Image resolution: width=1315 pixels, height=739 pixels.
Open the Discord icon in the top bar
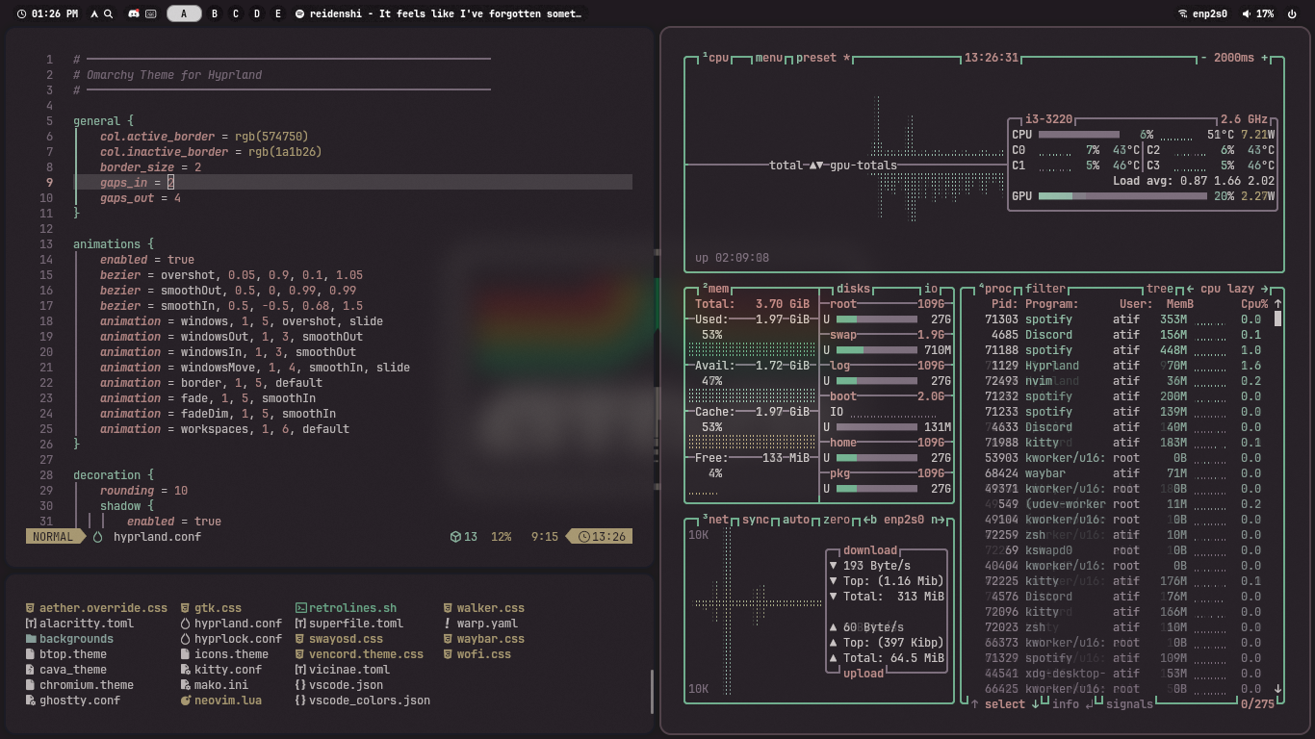coord(134,14)
